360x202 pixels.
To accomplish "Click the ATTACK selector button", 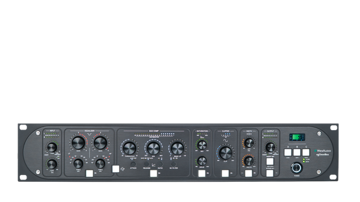I will pos(133,164).
